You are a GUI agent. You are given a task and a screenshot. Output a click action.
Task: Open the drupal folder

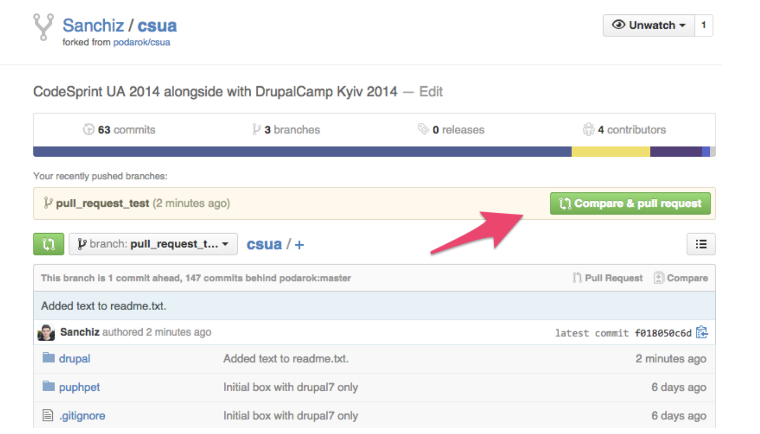[x=74, y=359]
